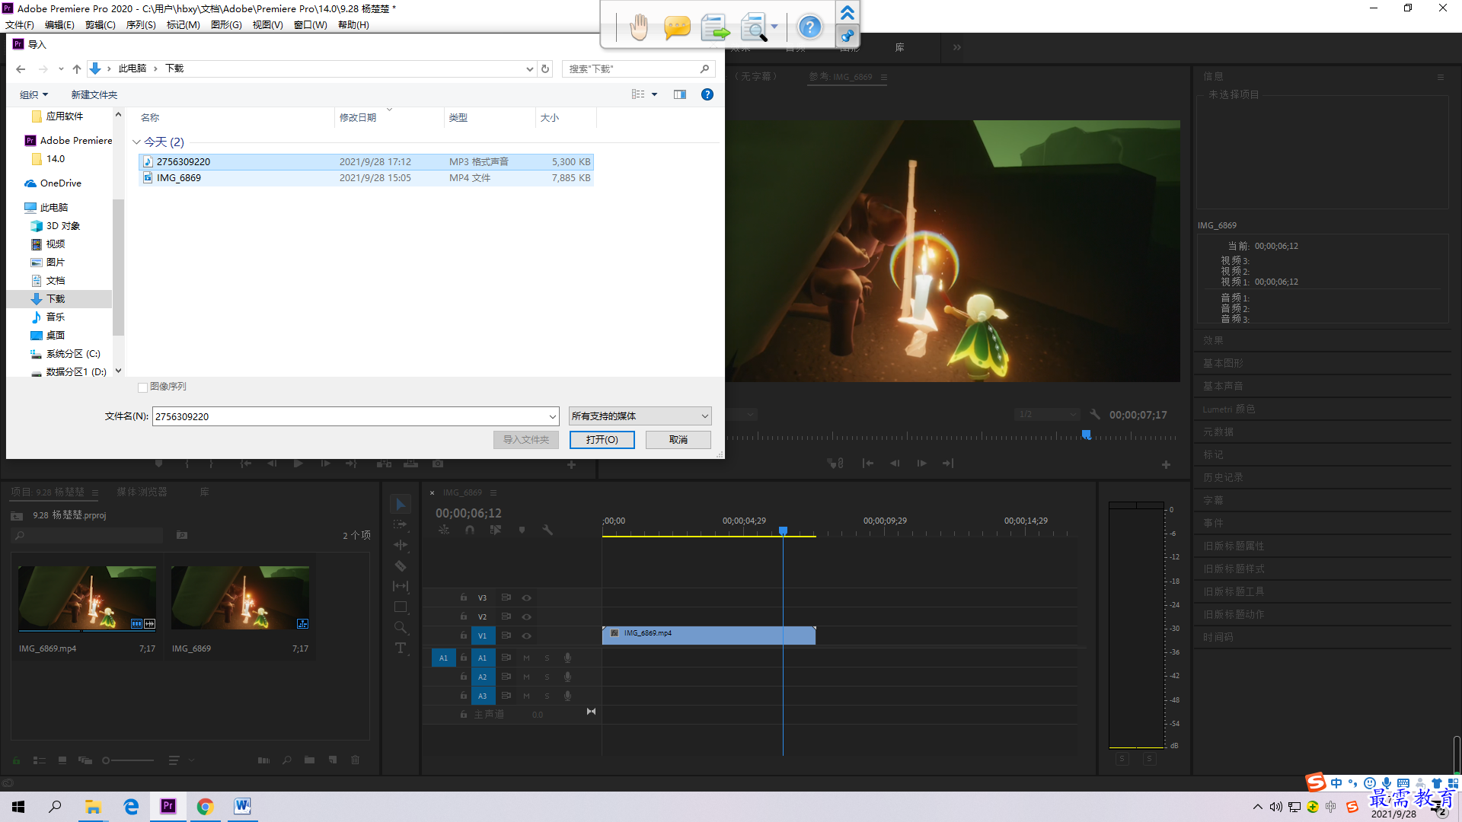Open the 剪辑(C) menu
The width and height of the screenshot is (1462, 822).
coord(101,24)
